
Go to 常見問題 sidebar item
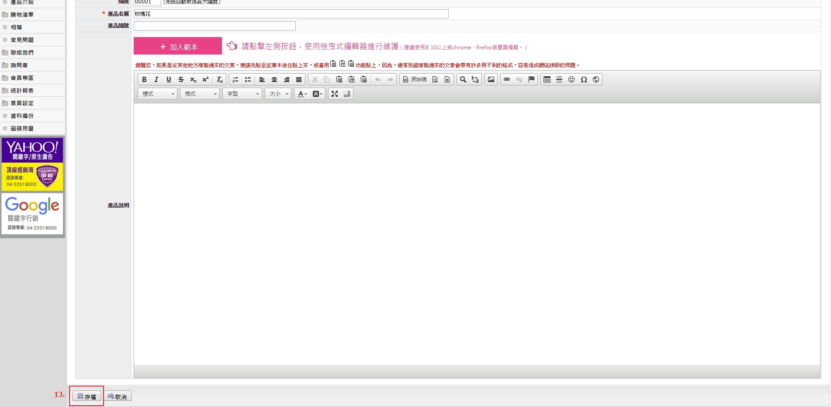(x=22, y=40)
